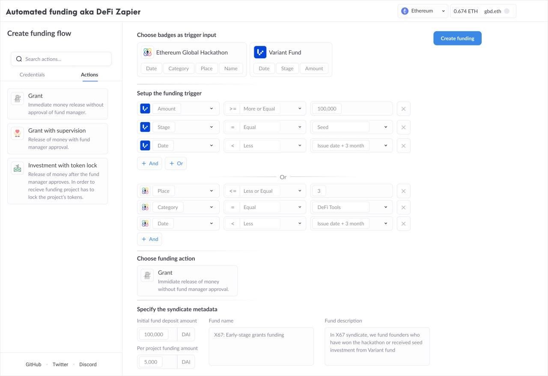Click the search magnifier icon
Viewport: 548px width, 376px height.
pos(19,59)
